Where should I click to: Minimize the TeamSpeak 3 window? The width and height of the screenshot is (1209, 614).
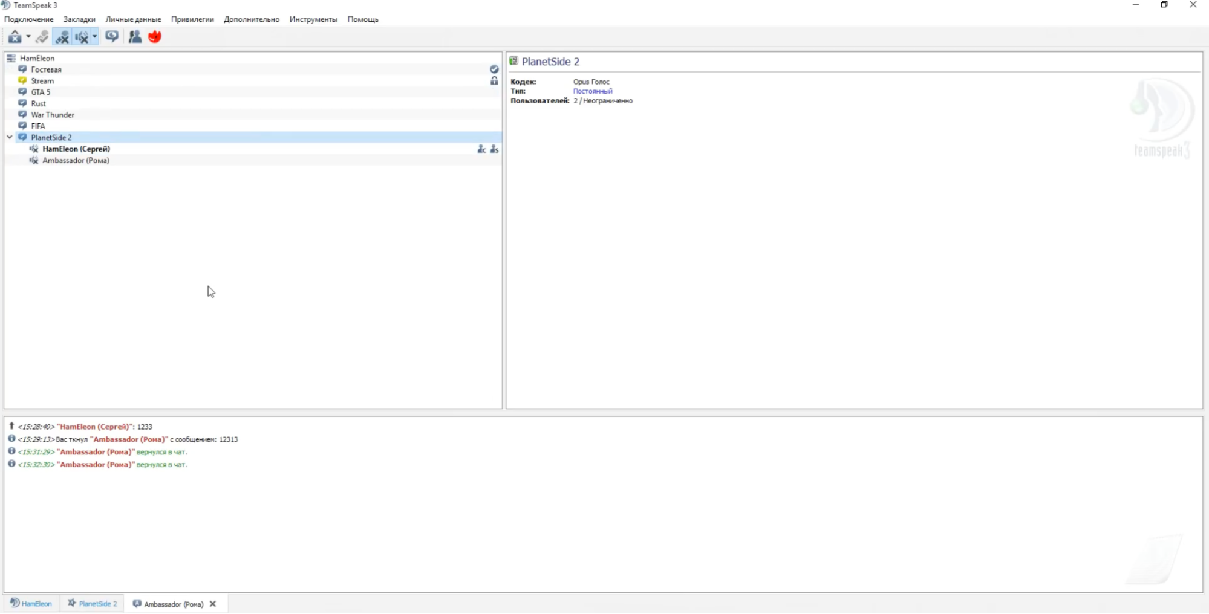(1136, 5)
